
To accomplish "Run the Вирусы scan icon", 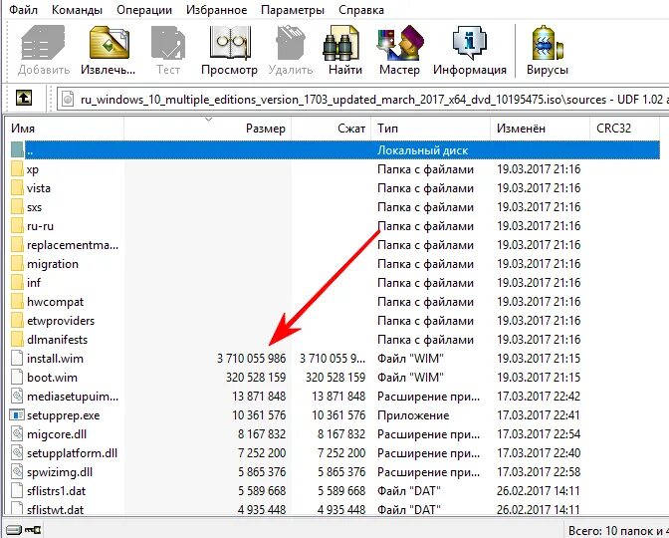I will coord(547,43).
